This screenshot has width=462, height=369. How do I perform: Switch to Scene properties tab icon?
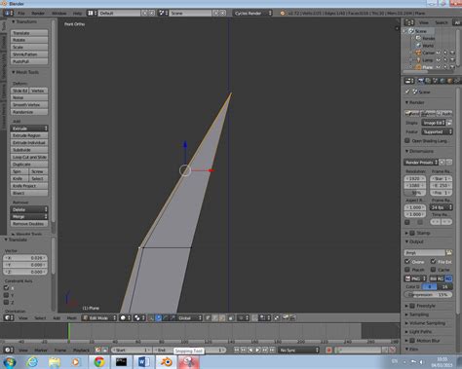(436, 81)
